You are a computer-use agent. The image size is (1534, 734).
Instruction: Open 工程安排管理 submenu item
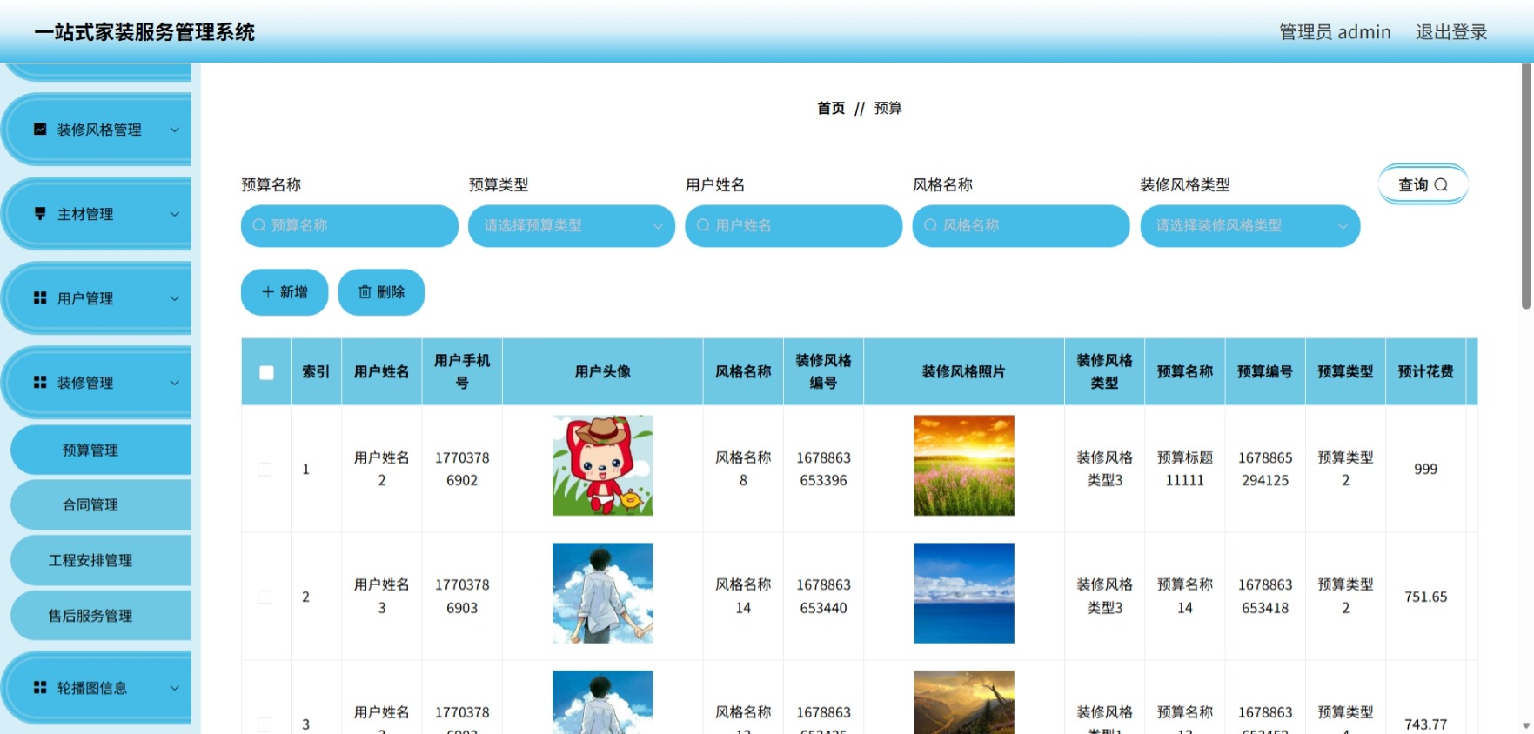101,561
